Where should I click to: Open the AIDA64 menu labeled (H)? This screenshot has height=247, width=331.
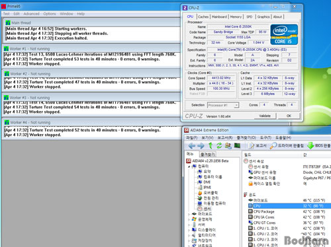pos(283,138)
